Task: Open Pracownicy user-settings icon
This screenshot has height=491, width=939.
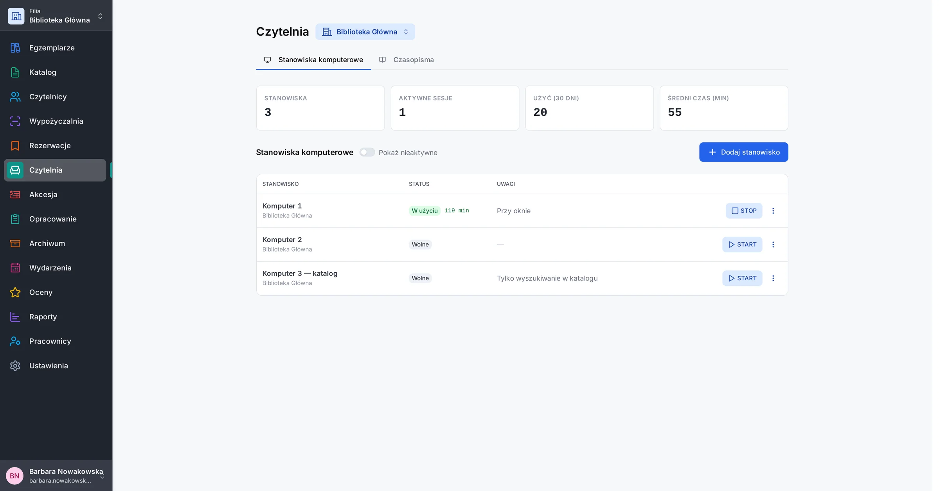Action: pos(15,341)
